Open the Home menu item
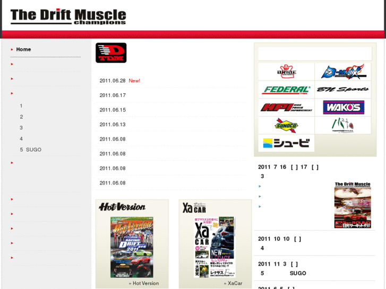The width and height of the screenshot is (386, 289). point(23,49)
